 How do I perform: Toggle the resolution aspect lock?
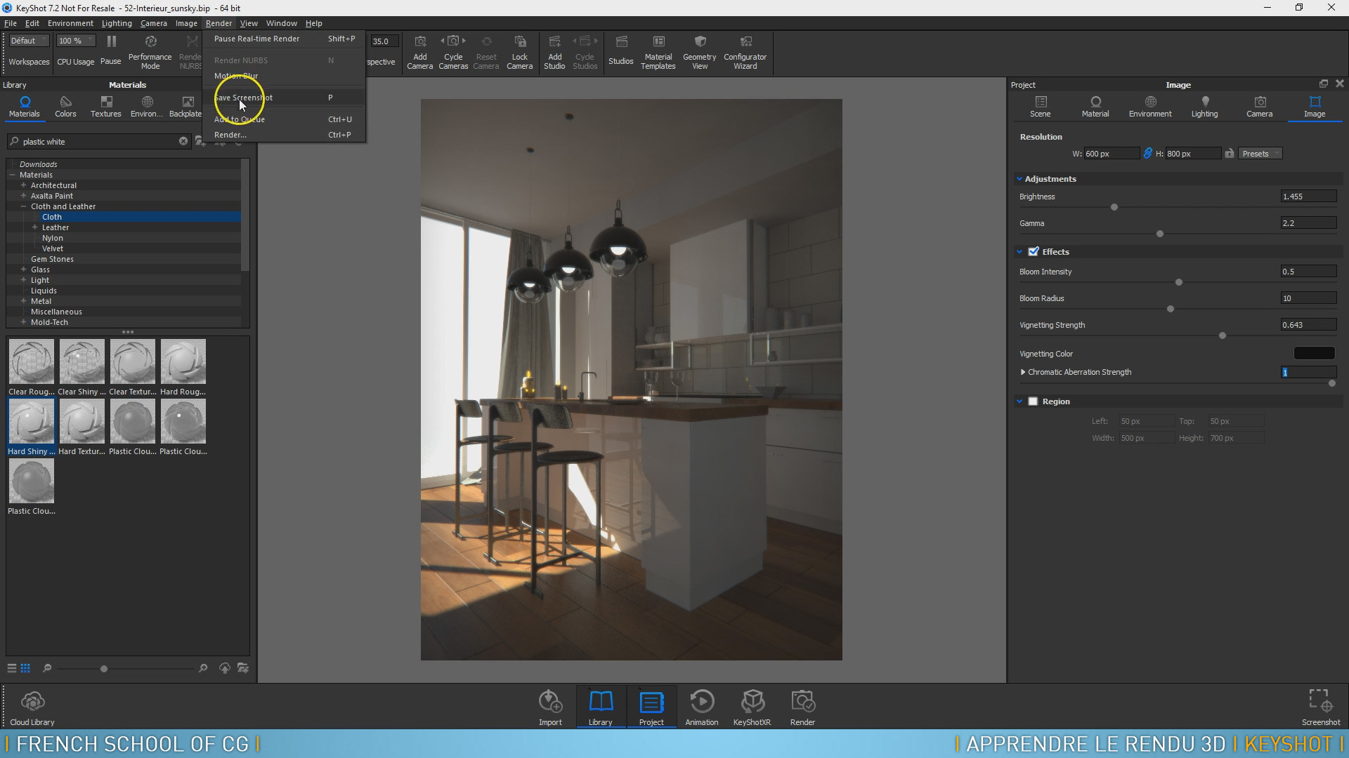click(1148, 152)
